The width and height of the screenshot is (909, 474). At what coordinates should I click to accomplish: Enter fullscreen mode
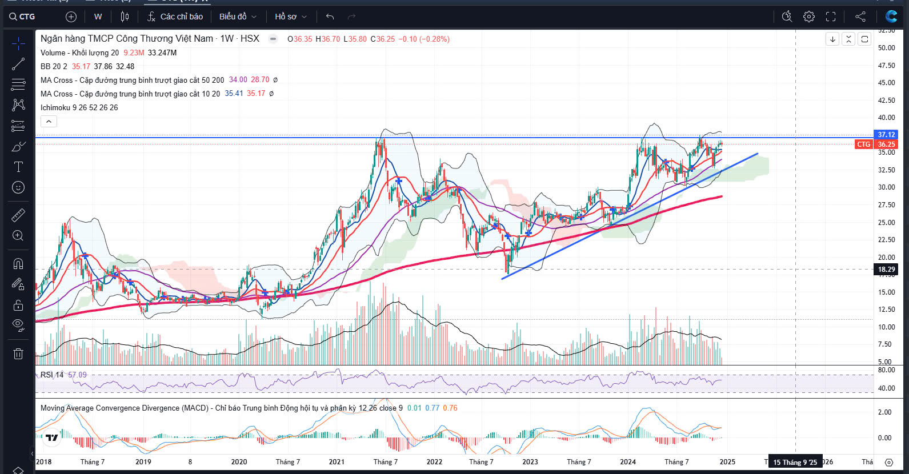(831, 17)
